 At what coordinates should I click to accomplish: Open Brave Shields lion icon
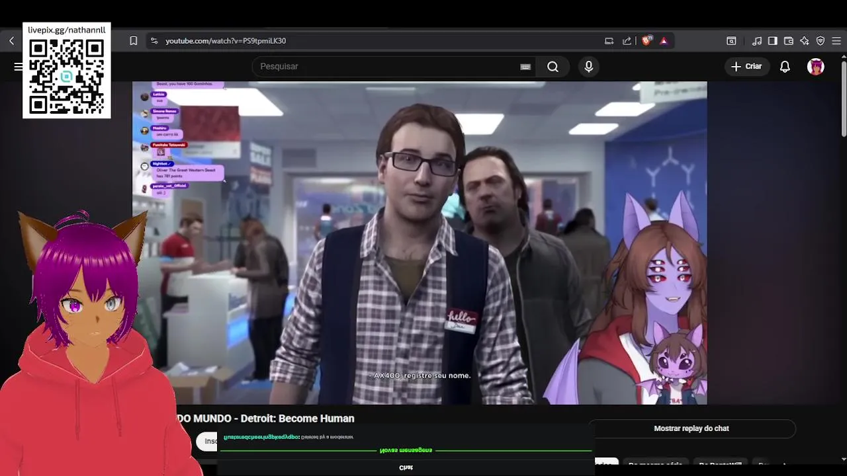tap(646, 41)
